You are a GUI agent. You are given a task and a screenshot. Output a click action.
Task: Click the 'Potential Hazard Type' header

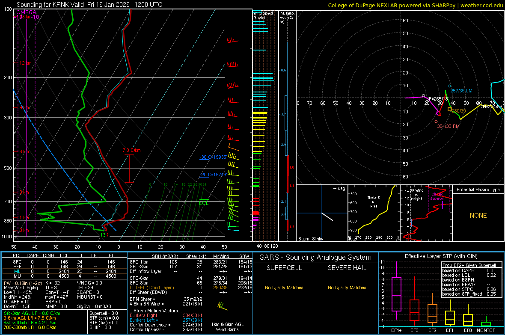[478, 190]
